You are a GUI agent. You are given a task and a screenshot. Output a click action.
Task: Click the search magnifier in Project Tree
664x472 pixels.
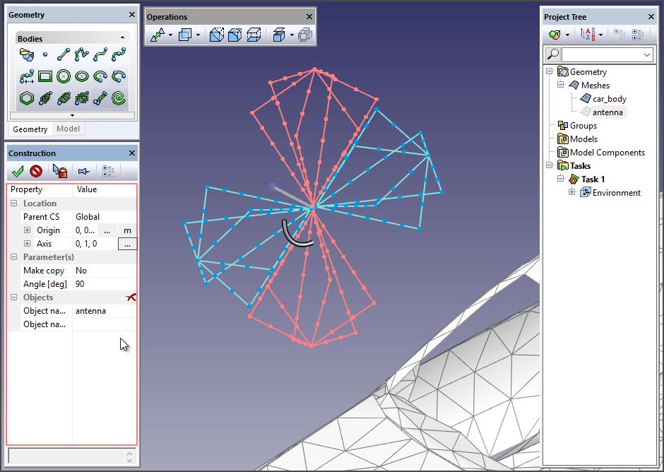[x=553, y=54]
